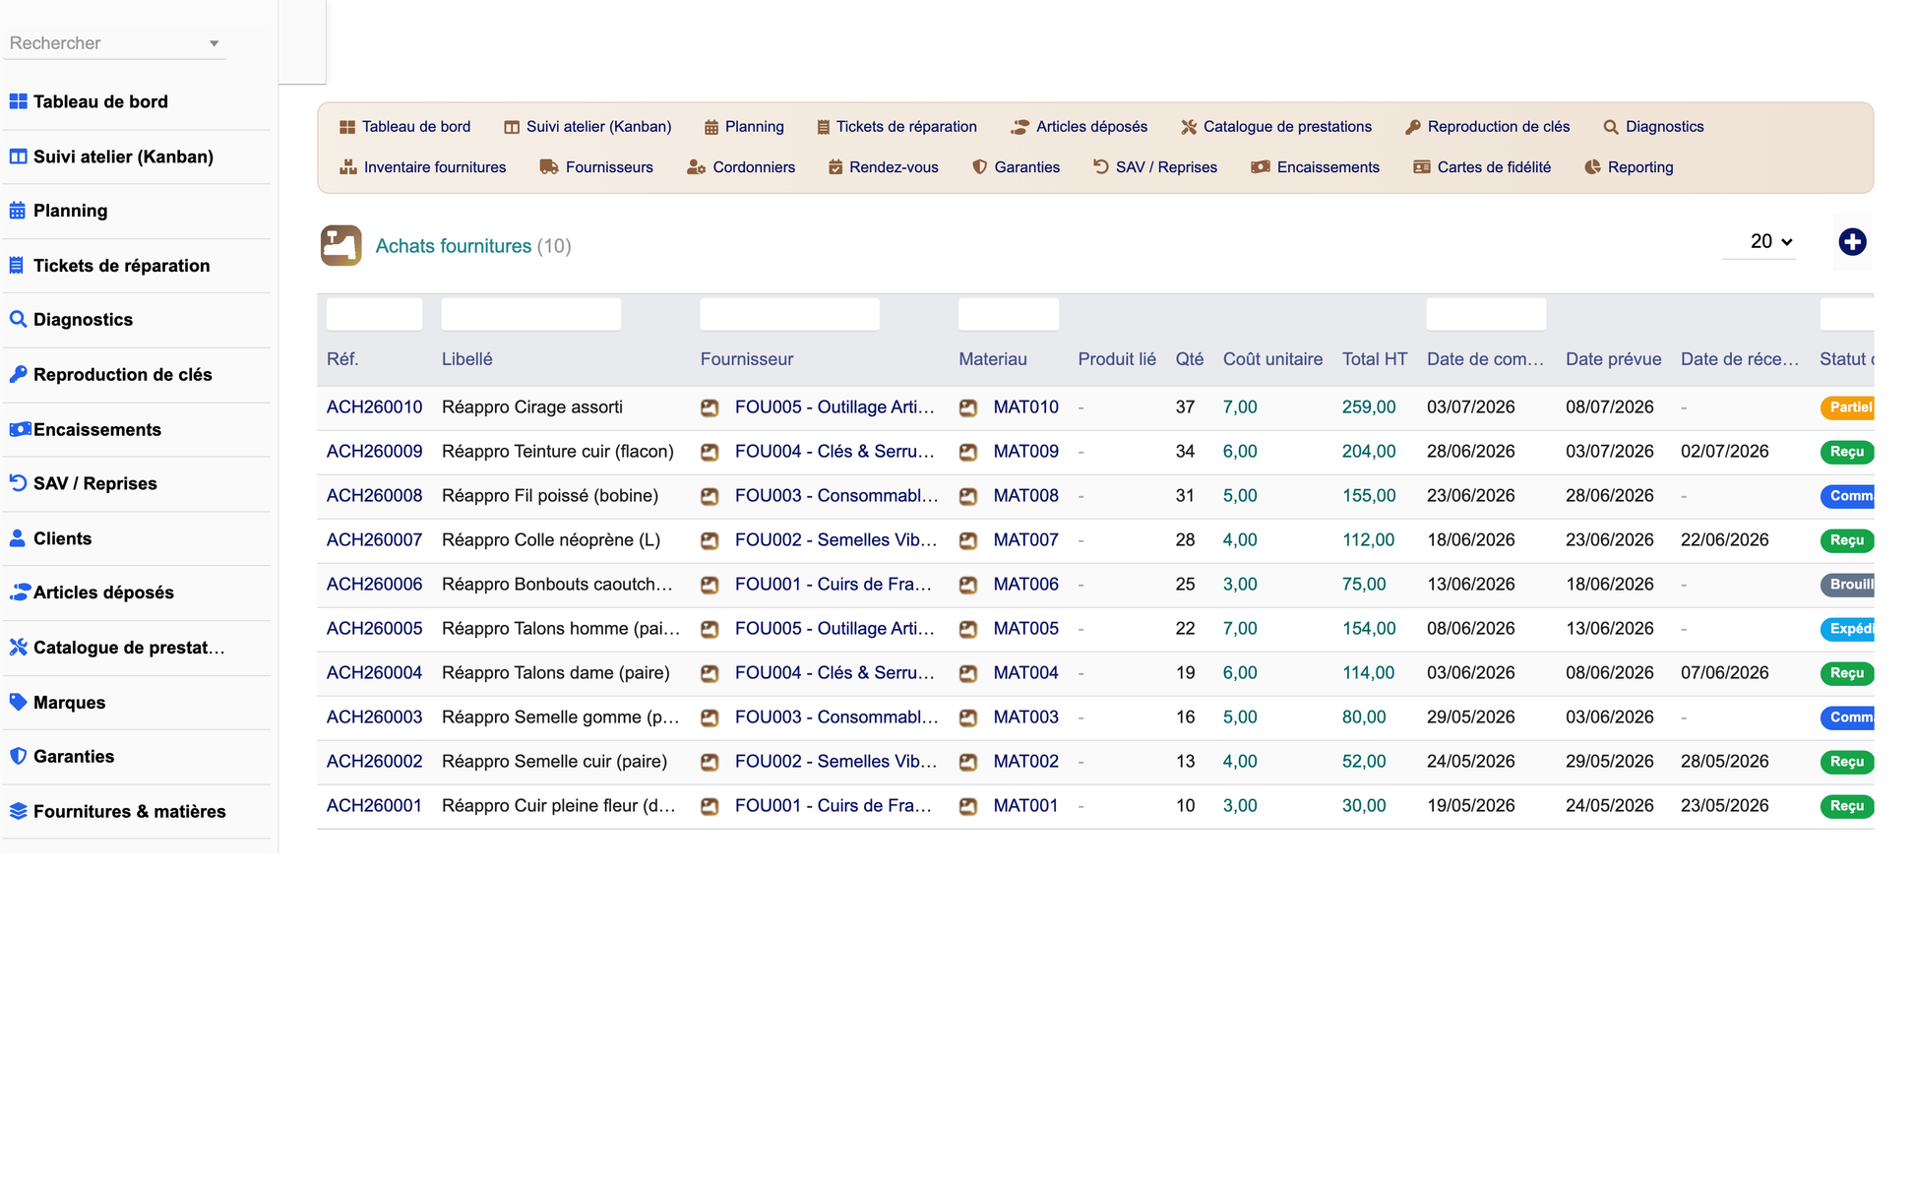Viewport: 1915px width, 1185px height.
Task: Click supplier icon in ACH260004 row
Action: point(710,674)
